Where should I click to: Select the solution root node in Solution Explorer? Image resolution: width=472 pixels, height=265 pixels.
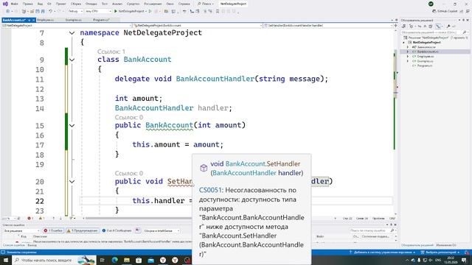click(436, 38)
